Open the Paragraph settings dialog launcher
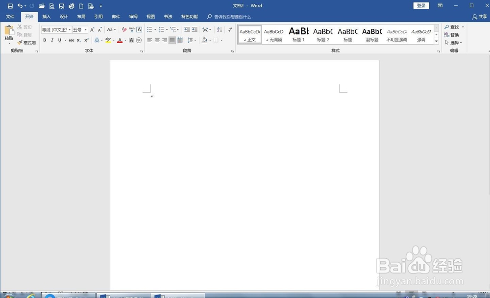 (232, 51)
